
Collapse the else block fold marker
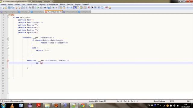point(8,48)
